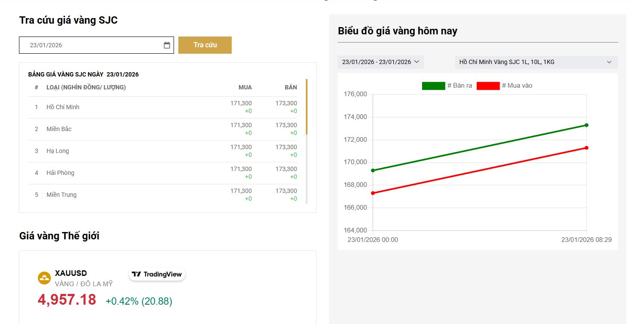Open the calendar date picker icon

point(167,45)
